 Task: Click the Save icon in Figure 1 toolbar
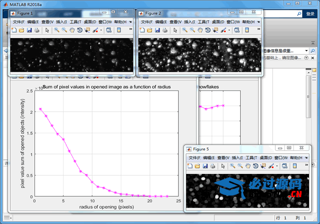(29, 30)
